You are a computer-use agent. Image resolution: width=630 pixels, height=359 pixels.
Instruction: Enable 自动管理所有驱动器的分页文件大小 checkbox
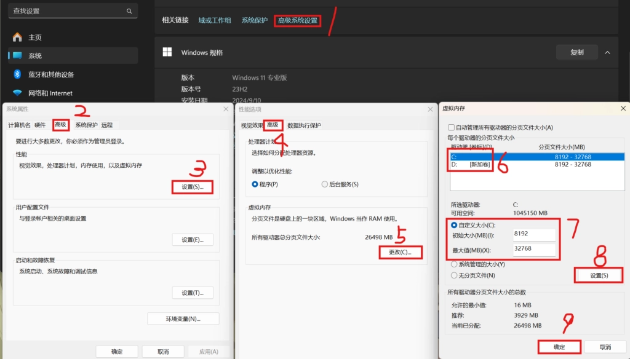452,127
